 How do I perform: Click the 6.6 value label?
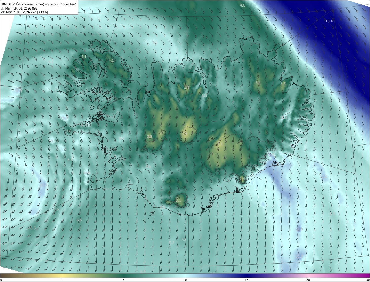(56, 209)
